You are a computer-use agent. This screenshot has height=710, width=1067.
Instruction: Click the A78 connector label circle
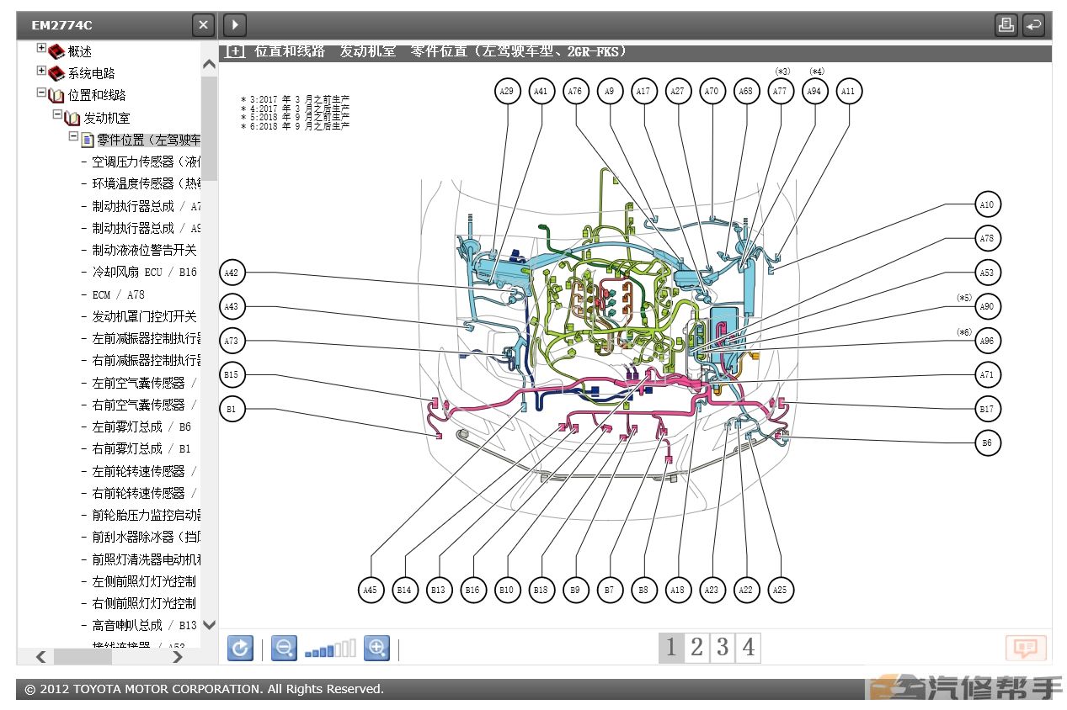[986, 239]
